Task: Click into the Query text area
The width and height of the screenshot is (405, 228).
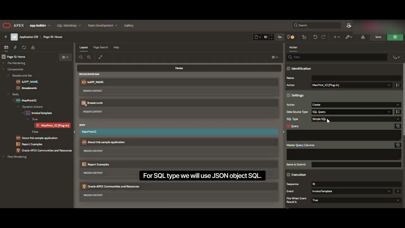Action: pyautogui.click(x=344, y=135)
